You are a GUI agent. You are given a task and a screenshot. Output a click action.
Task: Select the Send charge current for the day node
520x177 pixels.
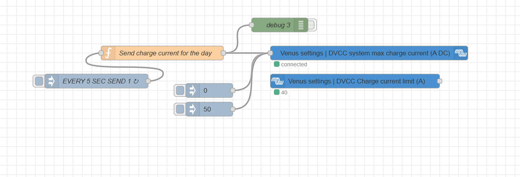click(x=165, y=53)
